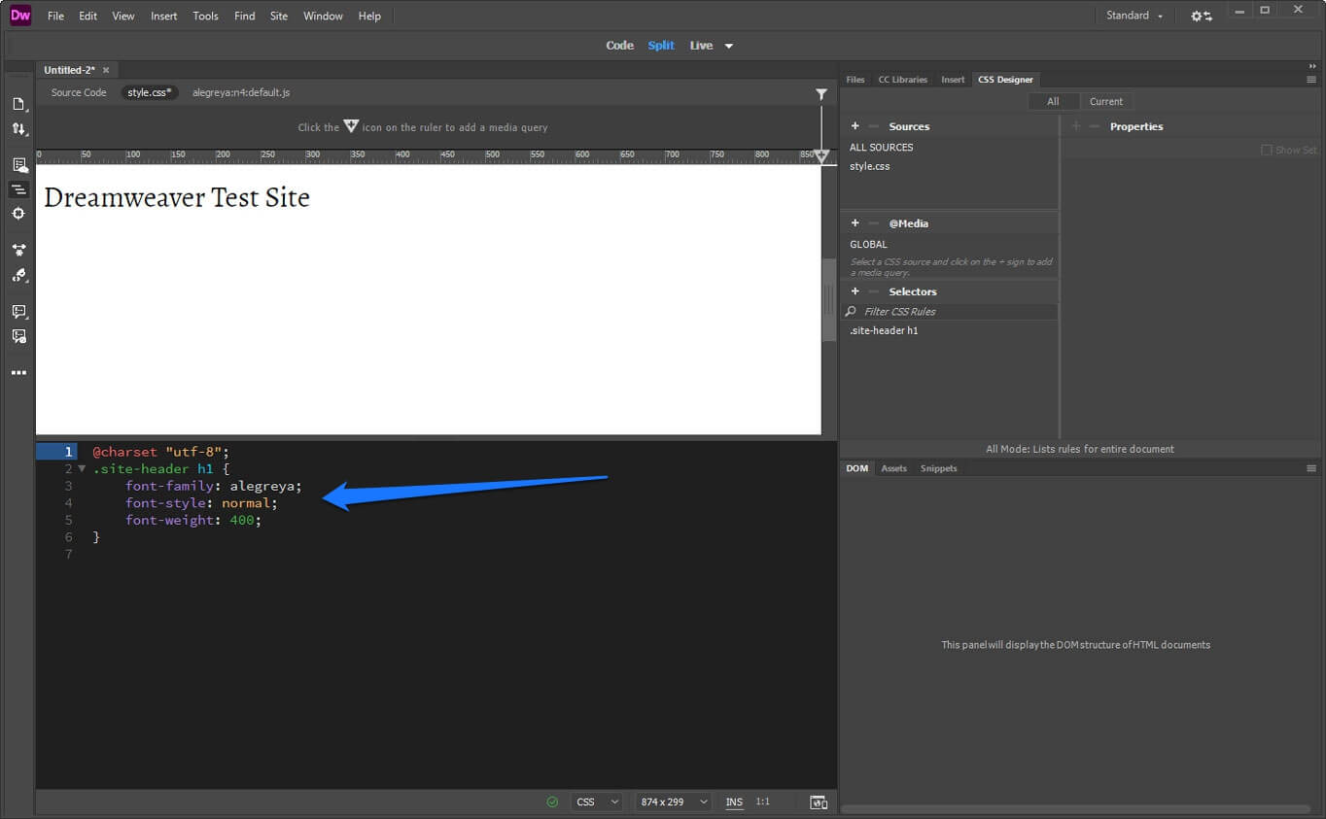
Task: Open the Window menu
Action: [323, 16]
